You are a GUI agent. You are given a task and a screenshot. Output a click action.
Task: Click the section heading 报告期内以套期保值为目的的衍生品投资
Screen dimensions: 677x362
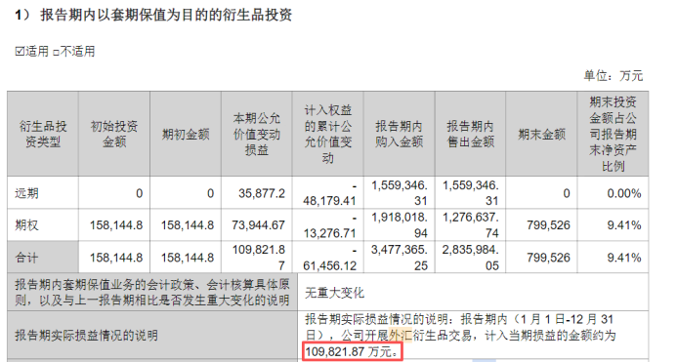point(166,15)
